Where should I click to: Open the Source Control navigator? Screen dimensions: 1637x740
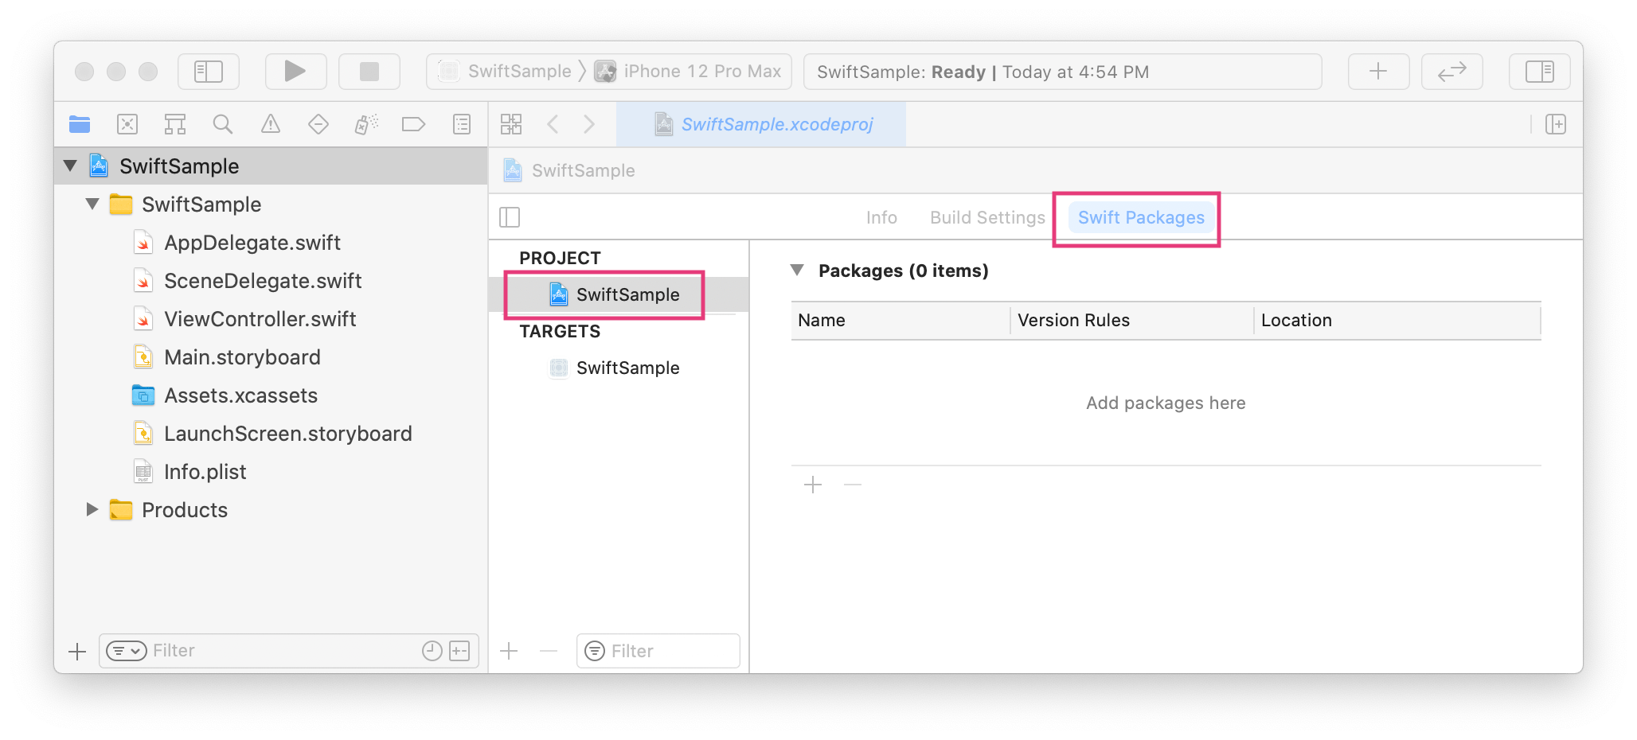(x=127, y=124)
